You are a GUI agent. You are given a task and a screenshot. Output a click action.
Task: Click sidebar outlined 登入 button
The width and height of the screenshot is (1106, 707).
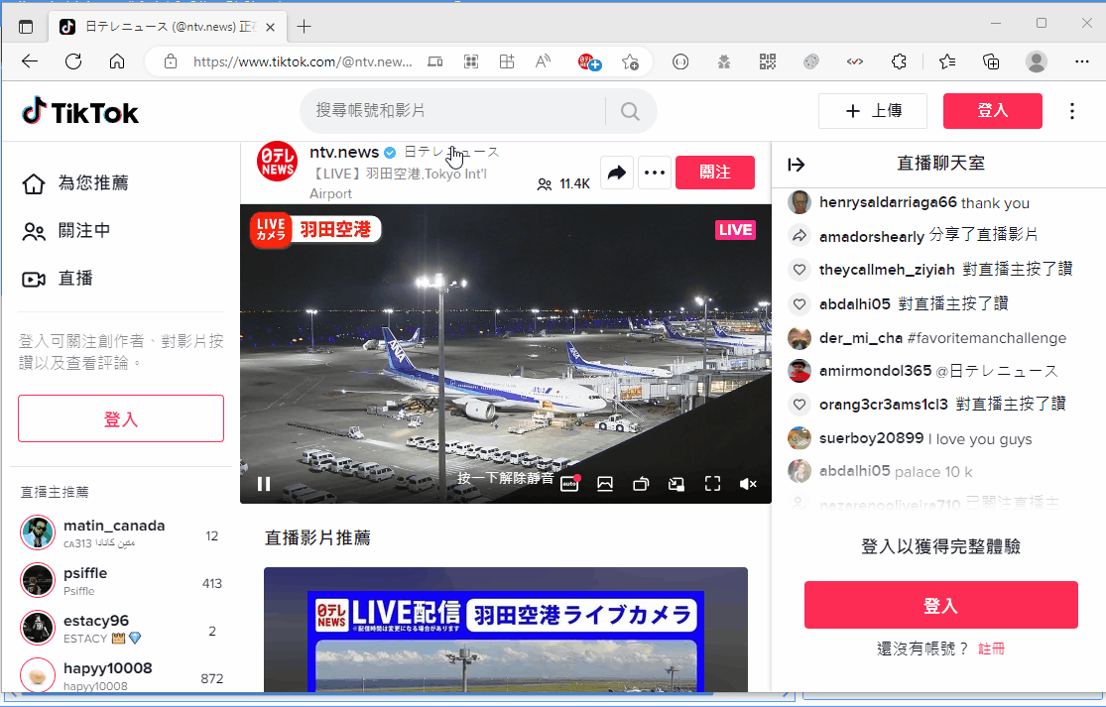(x=121, y=418)
